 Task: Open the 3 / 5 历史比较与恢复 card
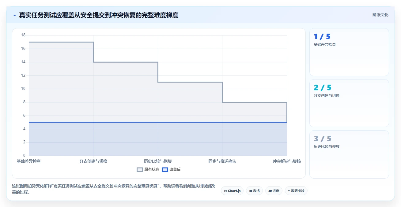click(x=349, y=154)
